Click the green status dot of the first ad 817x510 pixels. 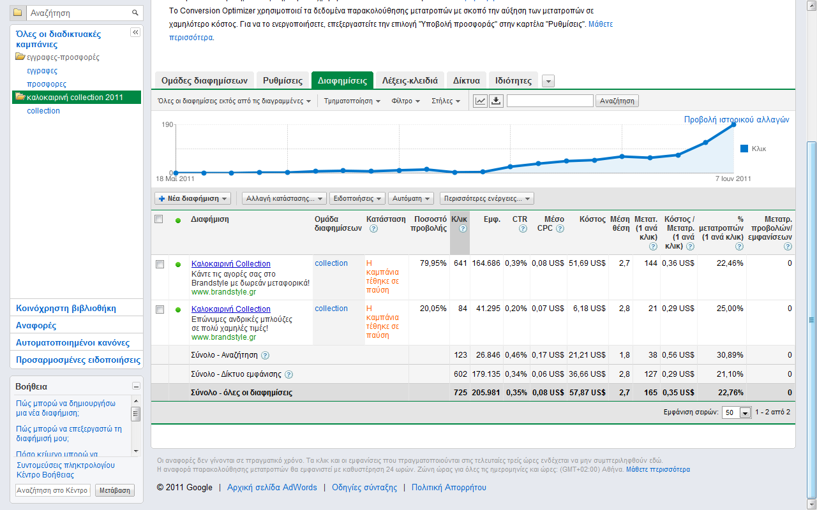[x=178, y=265]
